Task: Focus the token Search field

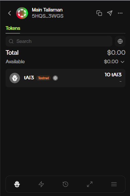Action: coord(59,41)
